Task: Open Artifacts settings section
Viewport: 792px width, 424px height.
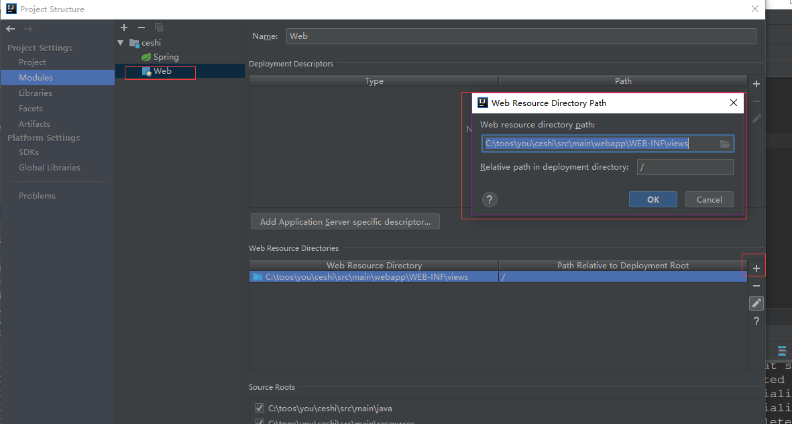Action: tap(34, 124)
